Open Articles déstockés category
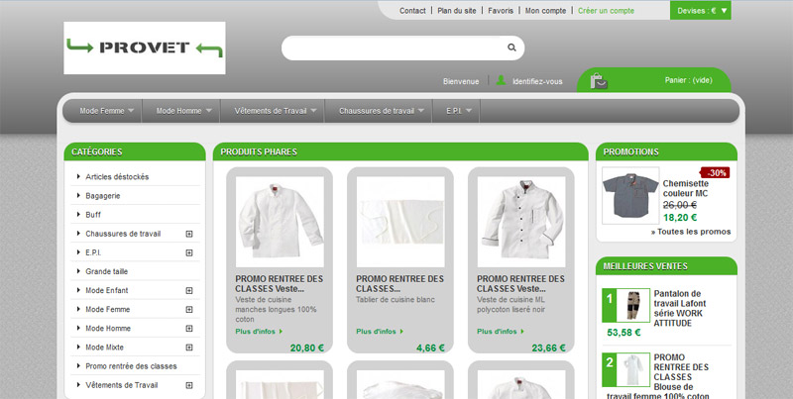This screenshot has width=793, height=399. click(x=117, y=177)
